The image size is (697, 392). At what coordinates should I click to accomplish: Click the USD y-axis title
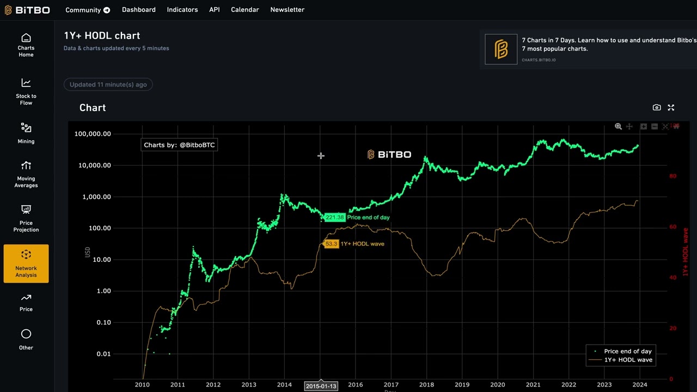(x=87, y=252)
